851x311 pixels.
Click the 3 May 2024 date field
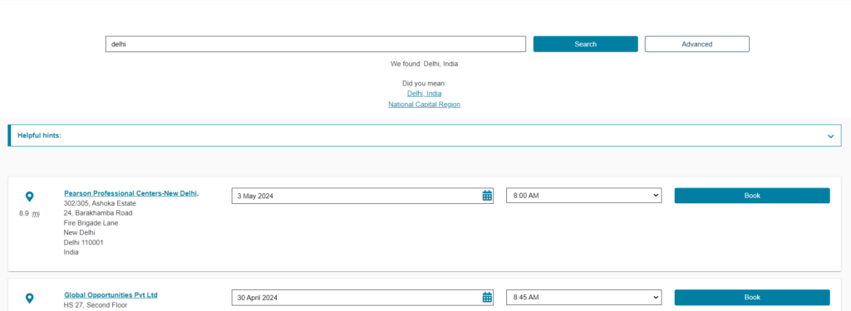362,196
